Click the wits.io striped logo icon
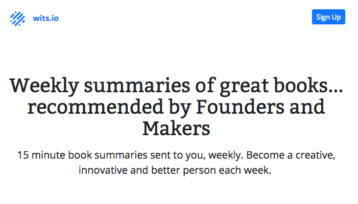The image size is (358, 204). pos(18,19)
